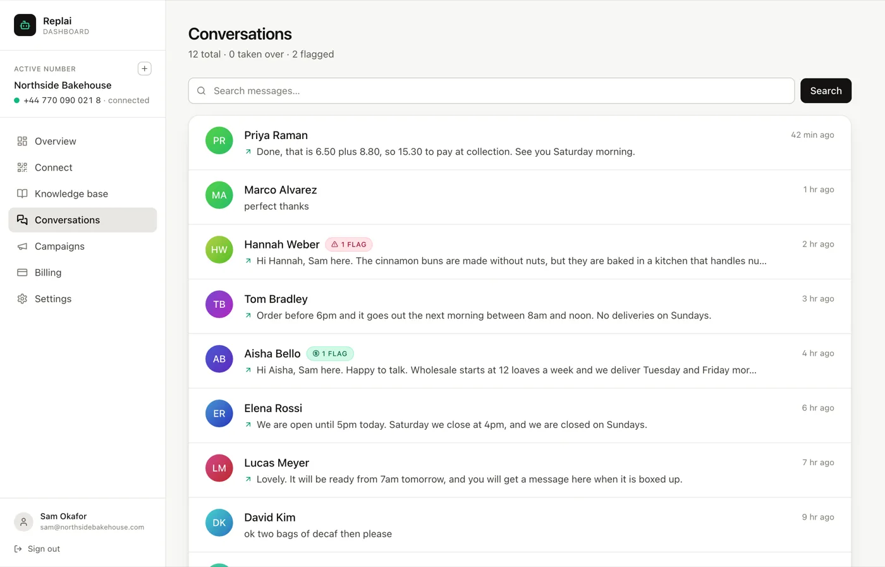Image resolution: width=885 pixels, height=567 pixels.
Task: Click the outgoing arrow in Tom Bradley's message
Action: coord(248,315)
